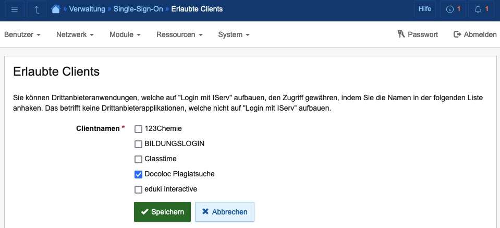Viewport: 500px width, 228px height.
Task: Open the hamburger navigation menu
Action: tap(15, 9)
